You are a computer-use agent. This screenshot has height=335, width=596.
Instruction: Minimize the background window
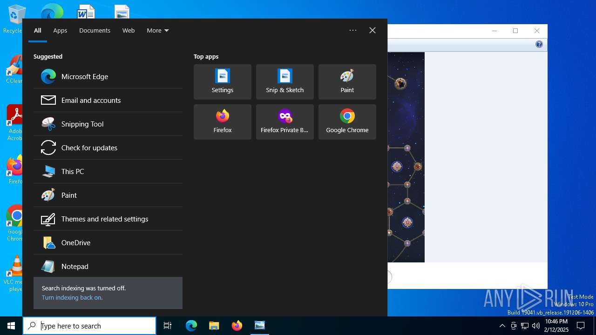point(494,31)
